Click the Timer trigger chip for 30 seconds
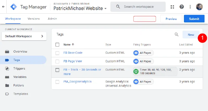 tap(155, 71)
